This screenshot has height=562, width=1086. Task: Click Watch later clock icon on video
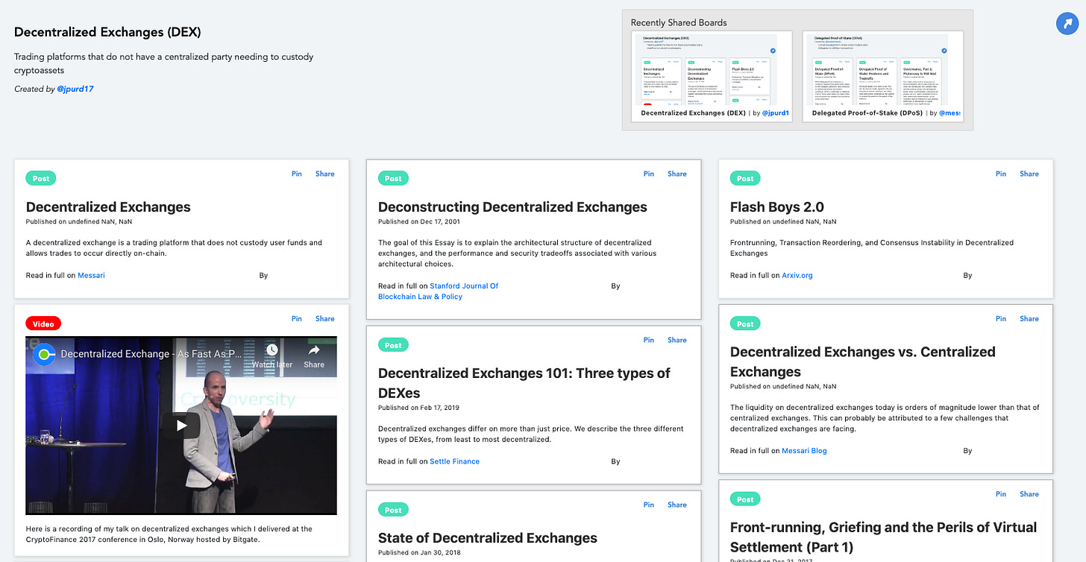click(271, 350)
